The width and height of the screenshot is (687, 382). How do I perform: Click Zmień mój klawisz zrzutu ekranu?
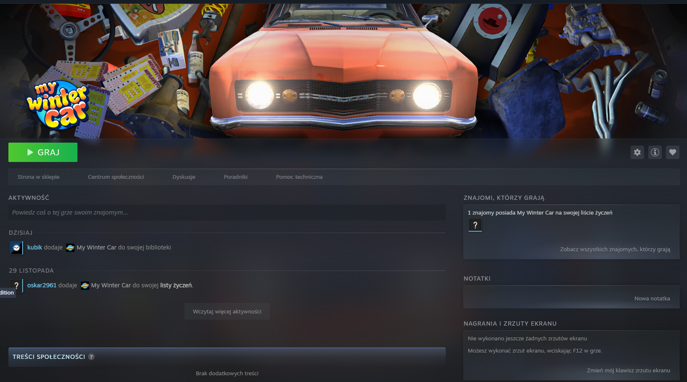(x=628, y=371)
